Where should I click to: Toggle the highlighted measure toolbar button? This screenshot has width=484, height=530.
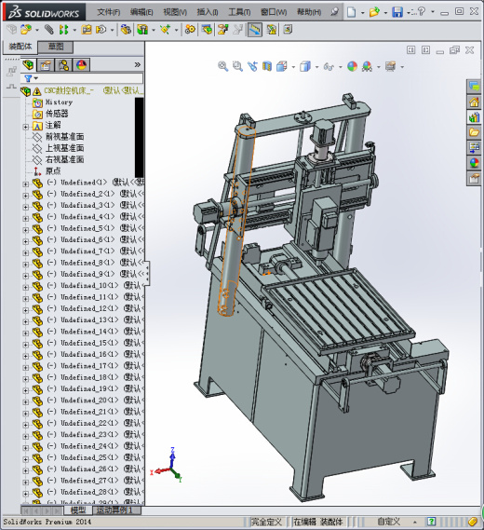(255, 30)
